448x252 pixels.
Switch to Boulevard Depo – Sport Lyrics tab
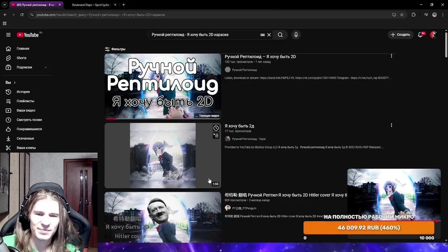pyautogui.click(x=90, y=5)
